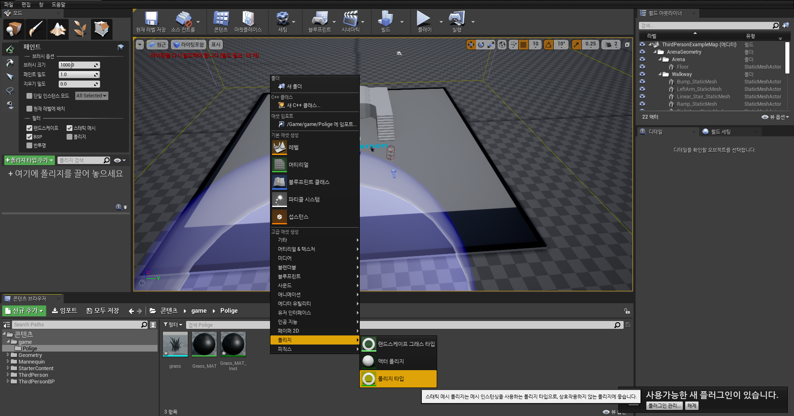
Task: Dismiss the new plugins notification
Action: click(692, 406)
